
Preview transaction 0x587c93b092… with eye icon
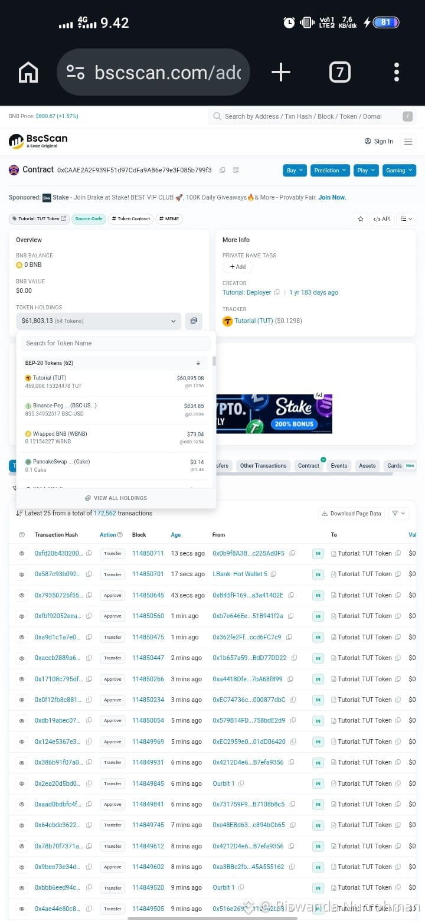pyautogui.click(x=22, y=574)
